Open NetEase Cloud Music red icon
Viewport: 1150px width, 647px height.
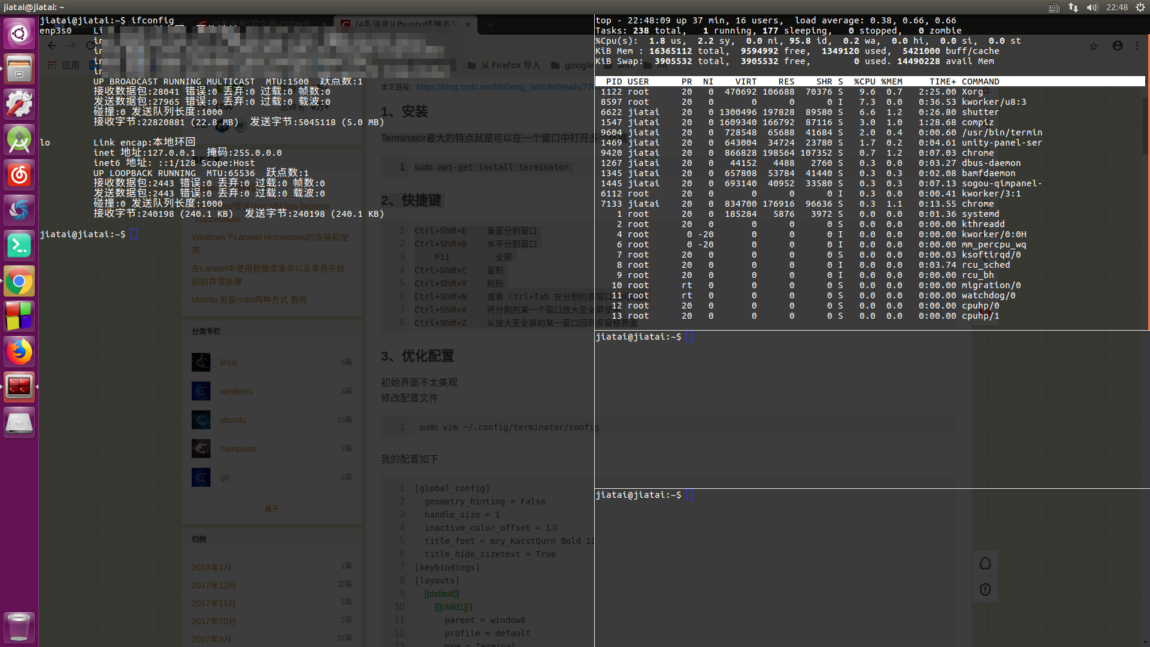pos(19,175)
